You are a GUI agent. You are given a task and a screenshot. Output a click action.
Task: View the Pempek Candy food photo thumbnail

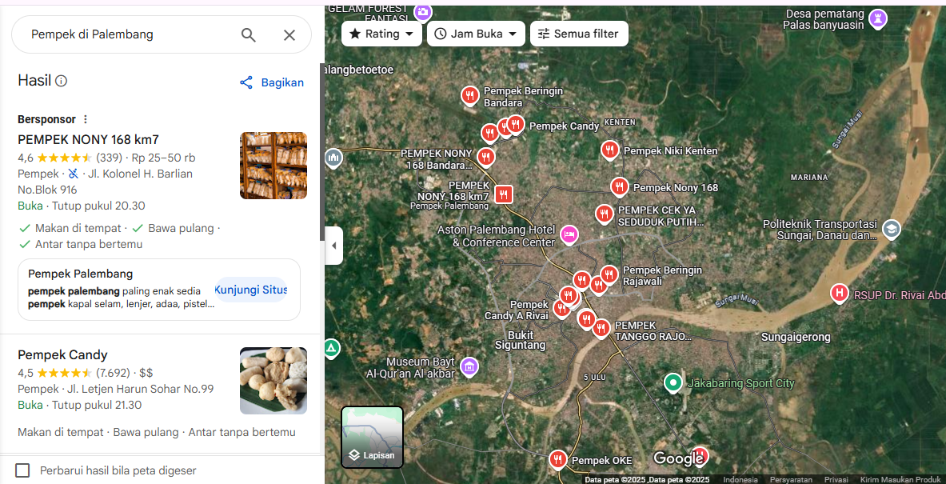tap(273, 380)
